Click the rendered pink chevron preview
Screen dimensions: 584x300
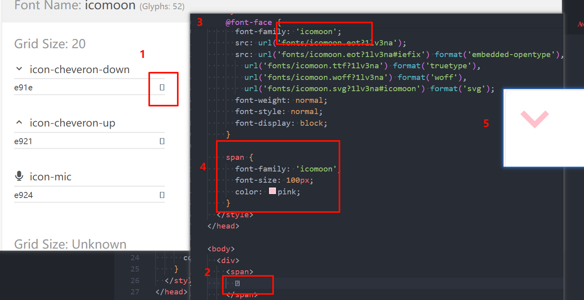coord(535,120)
